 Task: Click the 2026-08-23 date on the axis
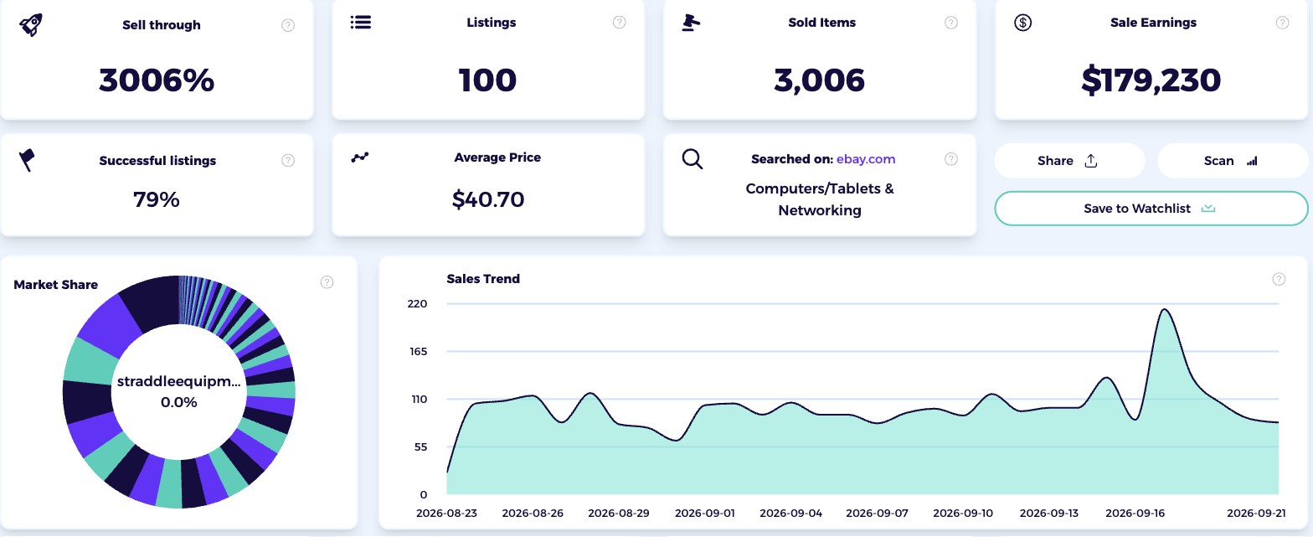pos(447,513)
